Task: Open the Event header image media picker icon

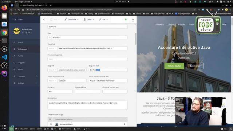Action: [50, 119]
